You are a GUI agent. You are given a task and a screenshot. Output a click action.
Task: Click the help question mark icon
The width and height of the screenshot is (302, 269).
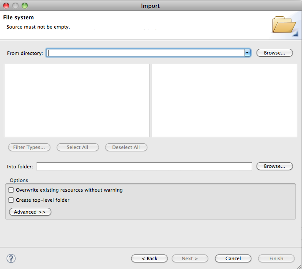click(x=11, y=258)
